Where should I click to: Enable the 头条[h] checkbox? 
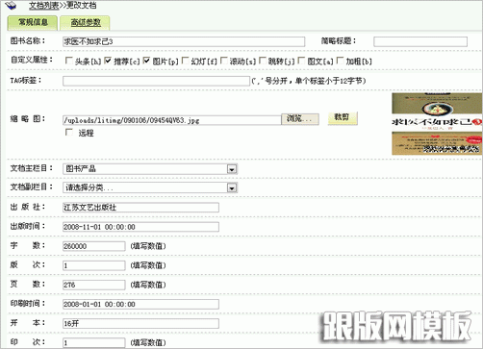click(x=68, y=61)
